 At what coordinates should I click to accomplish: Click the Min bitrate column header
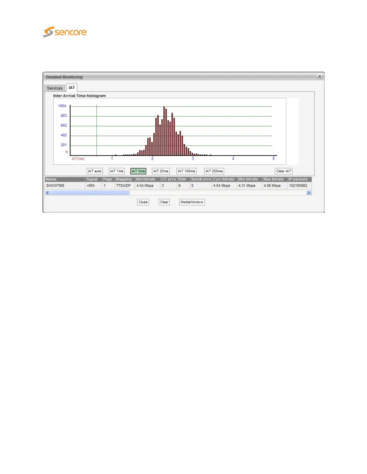click(x=250, y=180)
